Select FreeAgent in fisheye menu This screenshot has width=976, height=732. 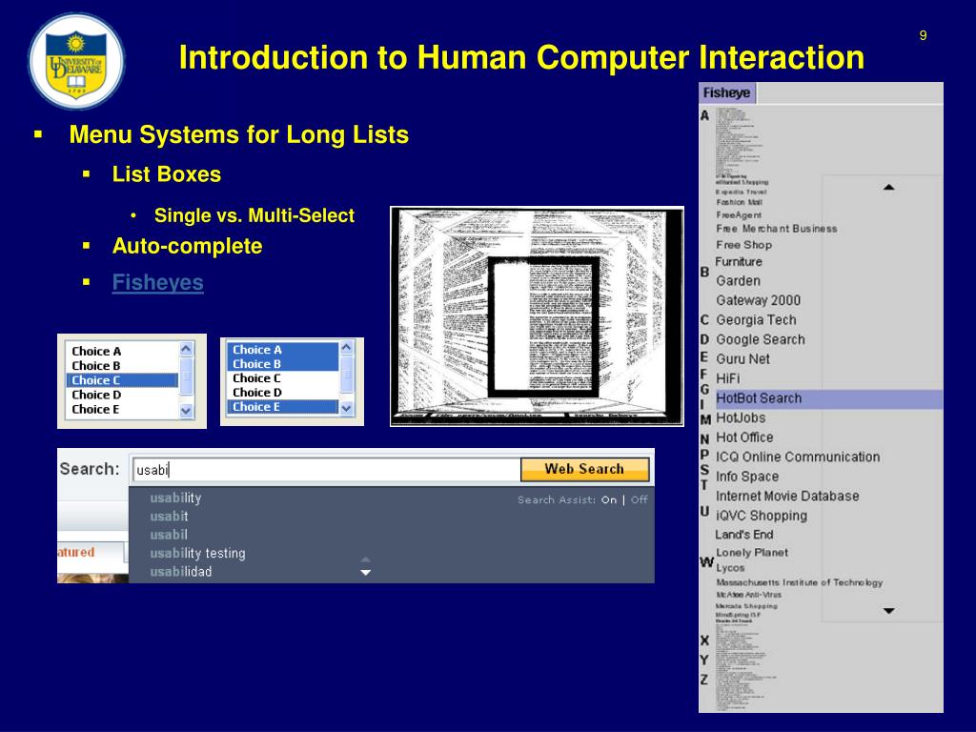pyautogui.click(x=739, y=214)
